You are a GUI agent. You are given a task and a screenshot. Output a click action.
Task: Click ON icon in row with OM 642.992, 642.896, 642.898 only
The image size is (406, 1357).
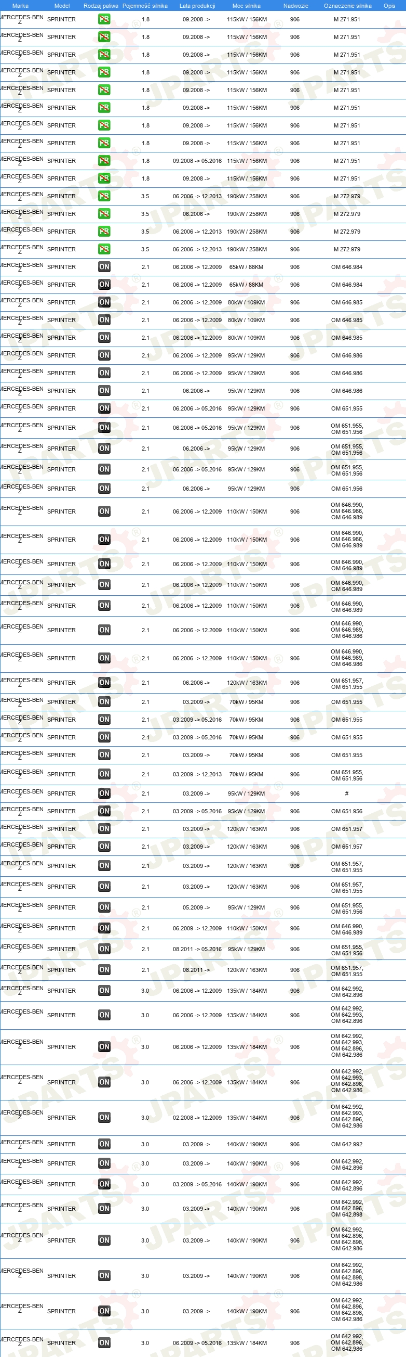click(104, 1208)
